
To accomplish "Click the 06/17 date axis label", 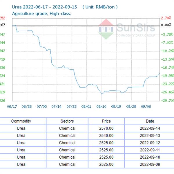I will pos(12,106).
